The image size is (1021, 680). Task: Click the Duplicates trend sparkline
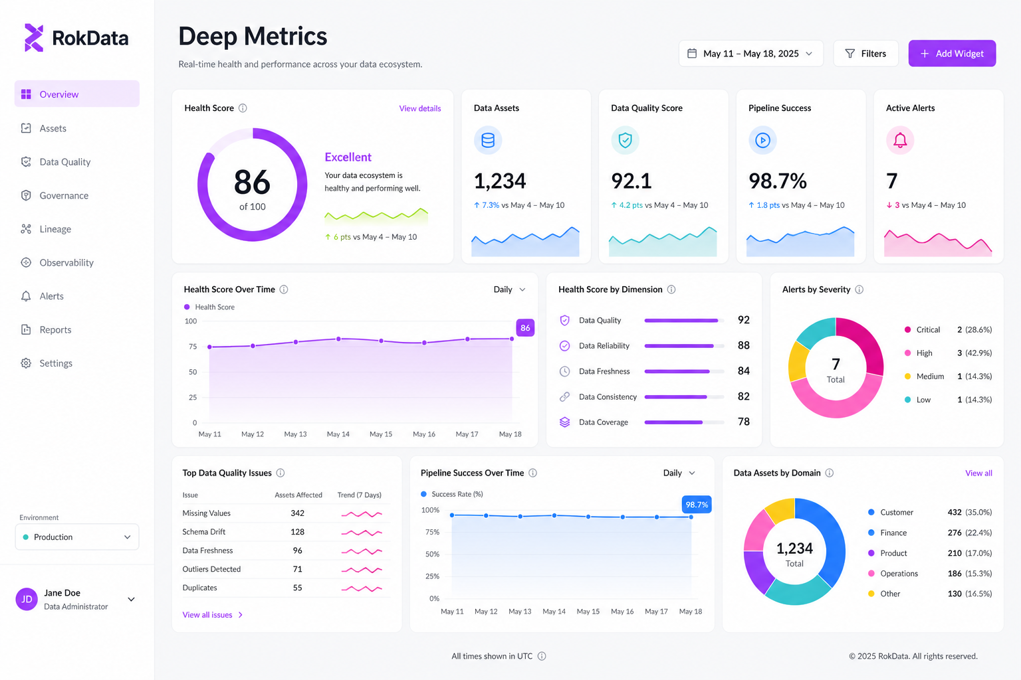[362, 588]
